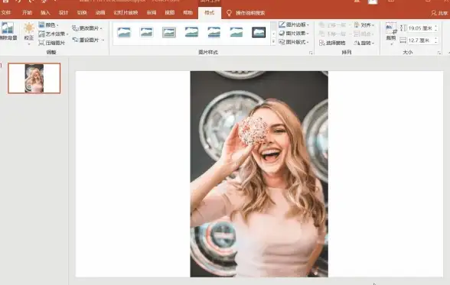Apply the black-framed seventh picture style
The width and height of the screenshot is (450, 285).
click(x=259, y=32)
